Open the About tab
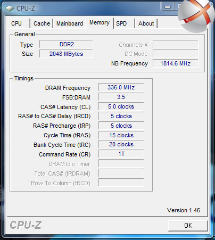The image size is (215, 240). (x=146, y=23)
